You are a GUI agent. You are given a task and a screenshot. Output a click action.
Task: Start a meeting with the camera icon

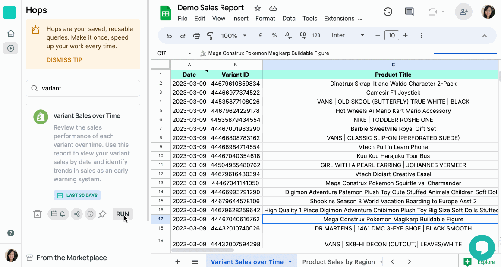(432, 12)
